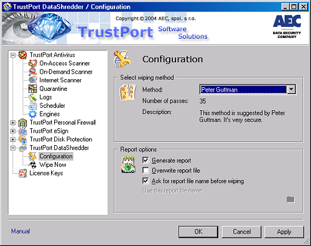Click the Configuration wrench icon in tree
The image size is (311, 246).
32,156
